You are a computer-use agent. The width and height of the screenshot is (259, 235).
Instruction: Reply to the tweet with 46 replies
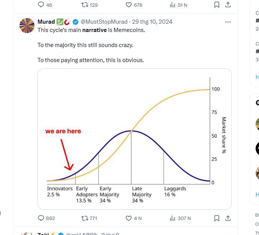(41, 5)
